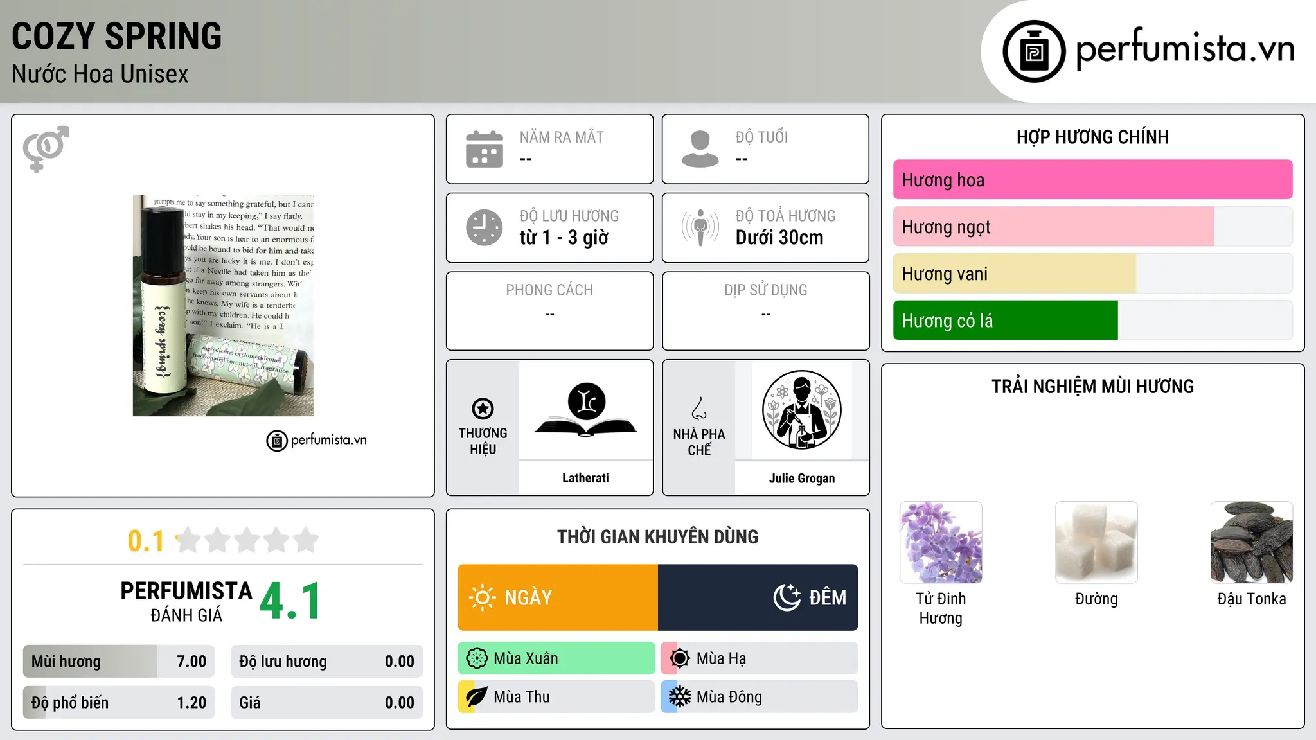Image resolution: width=1316 pixels, height=740 pixels.
Task: Click the leaf icon beside Mùa Thu
Action: pos(477,697)
